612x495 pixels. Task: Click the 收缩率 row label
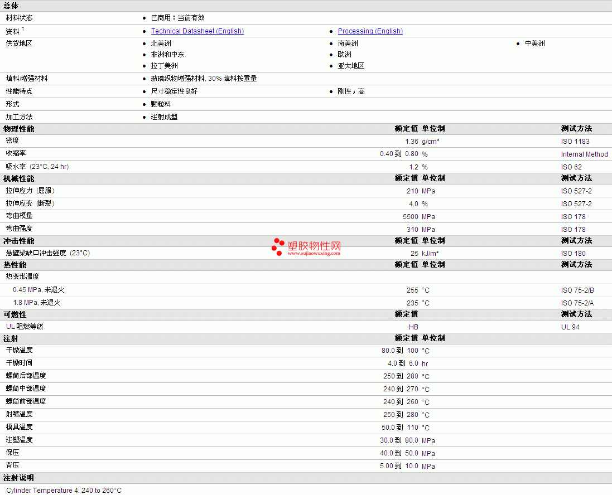pyautogui.click(x=16, y=153)
